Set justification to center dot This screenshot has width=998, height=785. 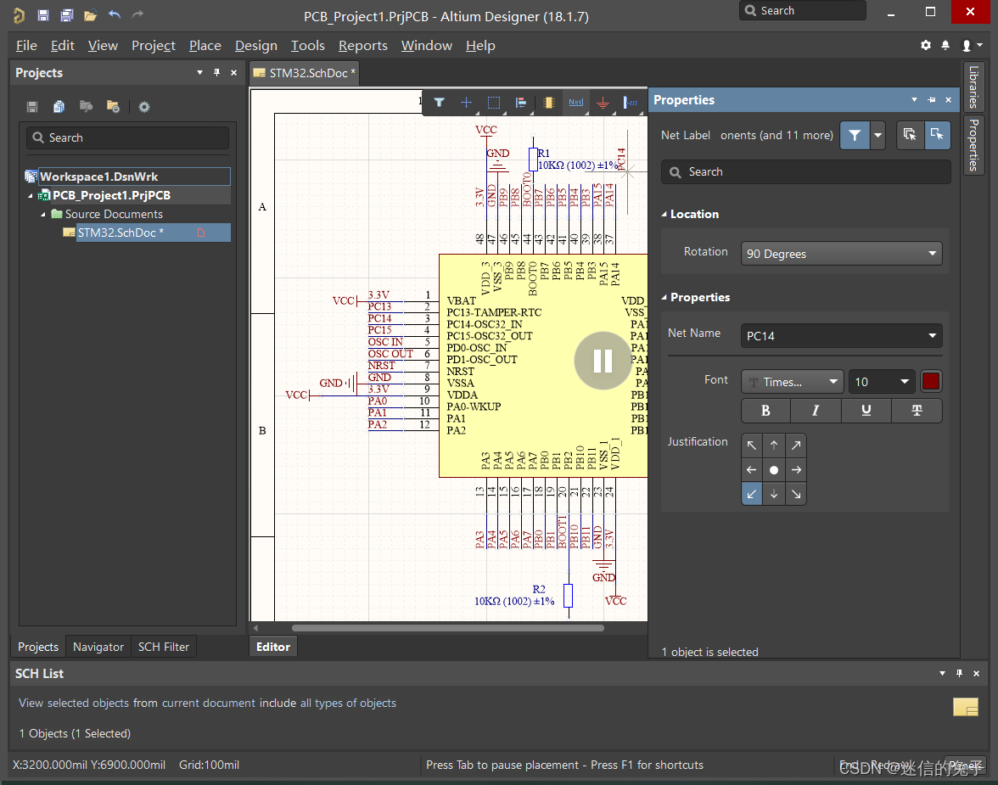773,469
